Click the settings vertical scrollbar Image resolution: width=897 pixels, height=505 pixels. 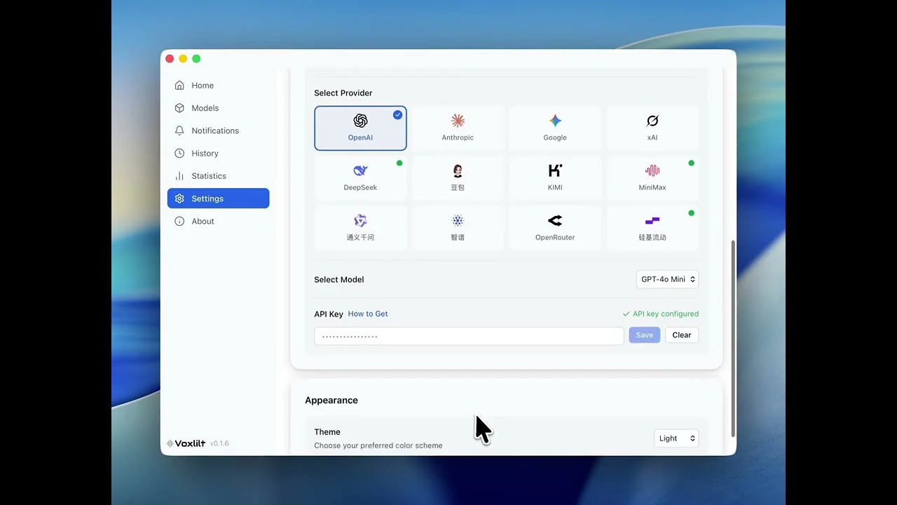[x=733, y=338]
